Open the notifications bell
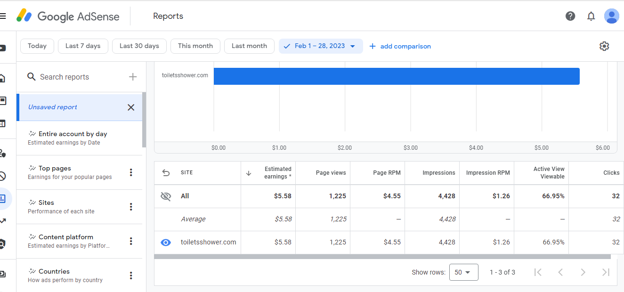The height and width of the screenshot is (292, 624). pos(591,16)
